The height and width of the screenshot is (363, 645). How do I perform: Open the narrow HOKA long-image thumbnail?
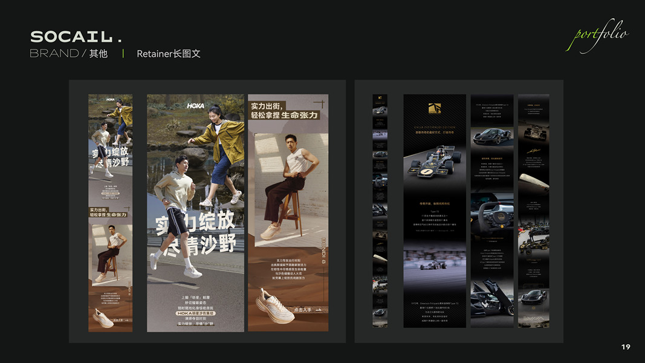point(110,213)
